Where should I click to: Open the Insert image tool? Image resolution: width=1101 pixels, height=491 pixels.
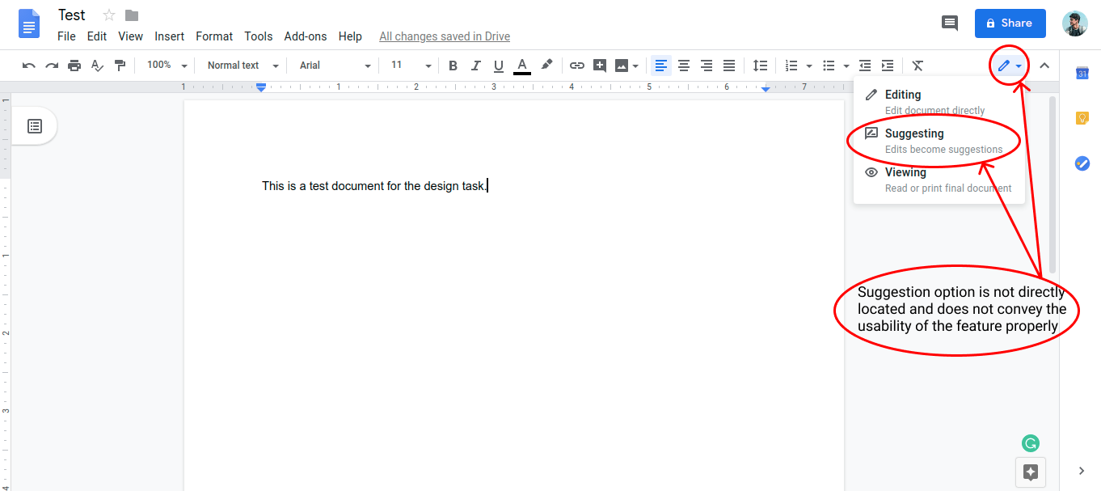(x=622, y=66)
